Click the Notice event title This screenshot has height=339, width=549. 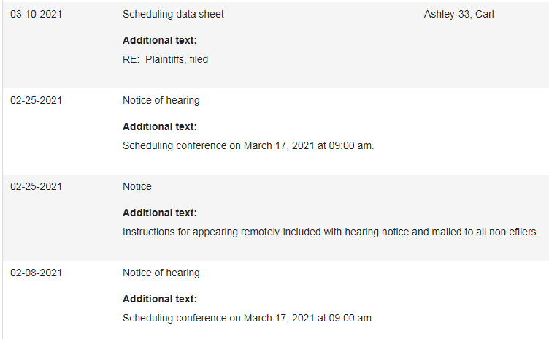137,186
